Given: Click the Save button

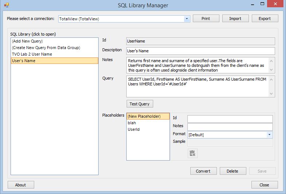Looking at the screenshot, I should [x=262, y=171].
